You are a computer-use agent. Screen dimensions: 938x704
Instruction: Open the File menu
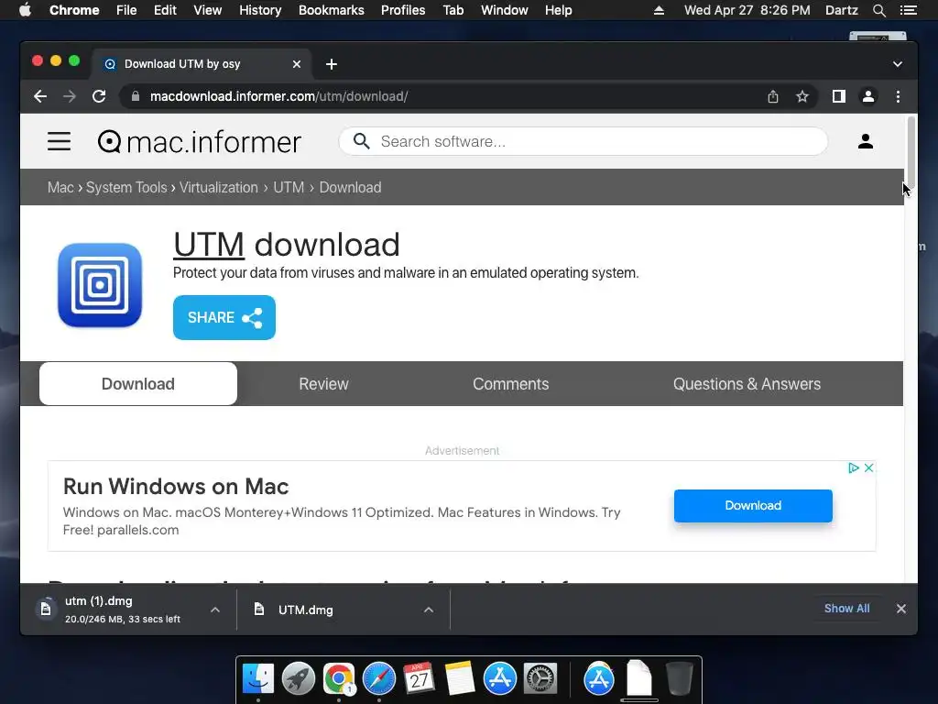coord(126,10)
